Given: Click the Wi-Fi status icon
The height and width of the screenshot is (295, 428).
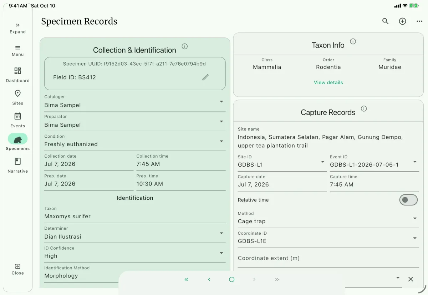Looking at the screenshot, I should tap(405, 6).
